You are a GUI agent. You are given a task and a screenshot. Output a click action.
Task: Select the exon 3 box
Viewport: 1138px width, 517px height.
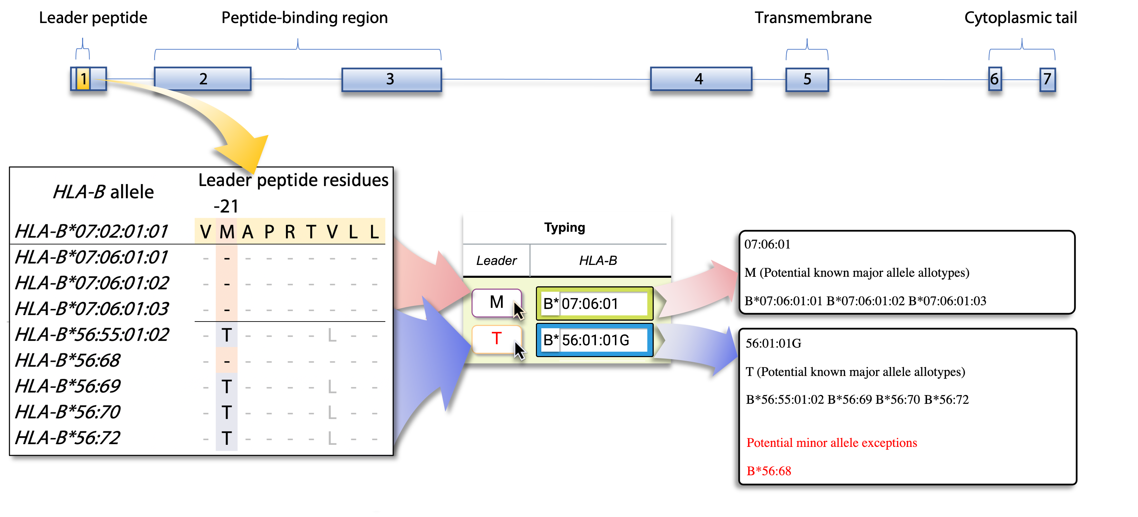pos(391,79)
